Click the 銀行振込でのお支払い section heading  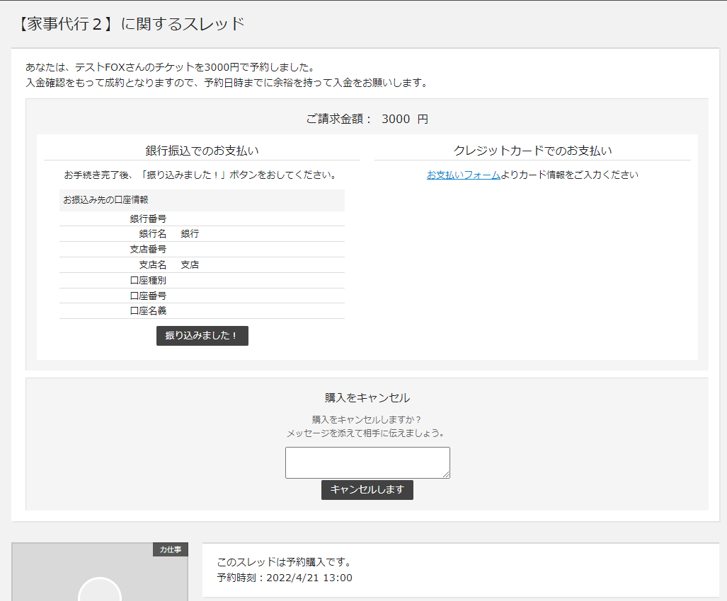click(x=202, y=151)
